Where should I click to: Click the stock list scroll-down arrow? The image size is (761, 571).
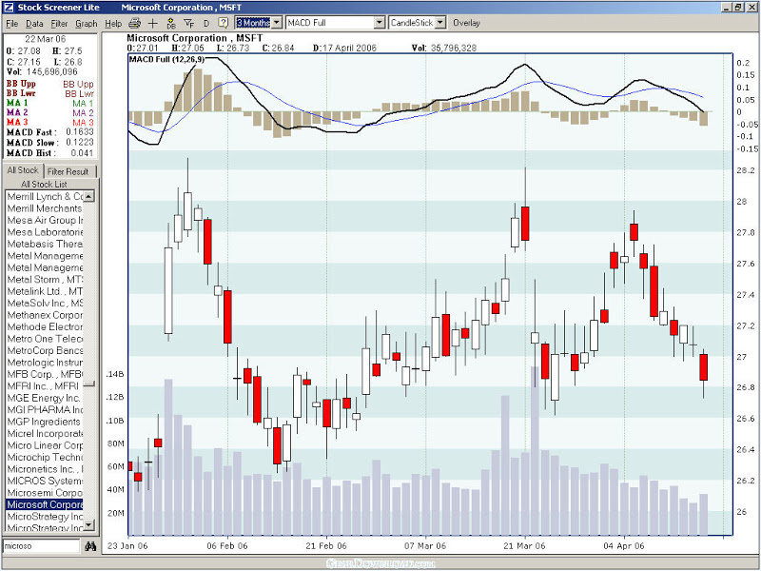point(89,525)
